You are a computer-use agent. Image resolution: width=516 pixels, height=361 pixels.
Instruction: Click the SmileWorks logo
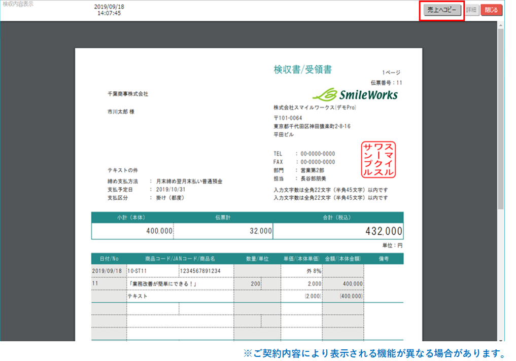pyautogui.click(x=355, y=95)
